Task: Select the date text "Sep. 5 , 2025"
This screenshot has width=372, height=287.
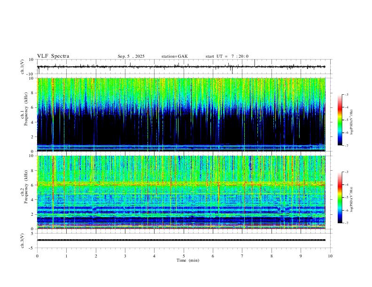Action: click(x=131, y=56)
